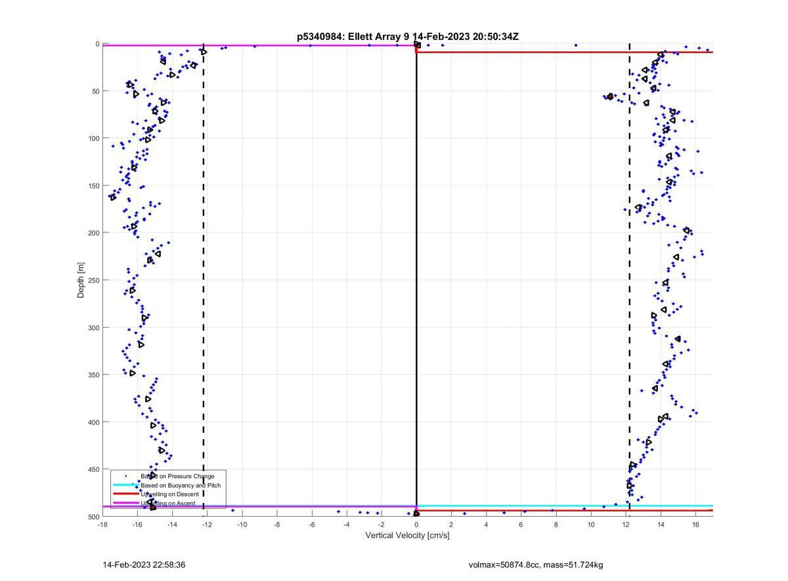Click the red horizontal line near the surface
Image resolution: width=788 pixels, height=581 pixels.
565,52
